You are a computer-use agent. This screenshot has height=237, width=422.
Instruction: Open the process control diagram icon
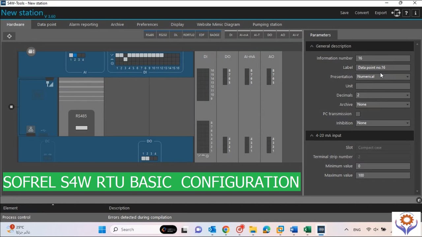(x=397, y=13)
